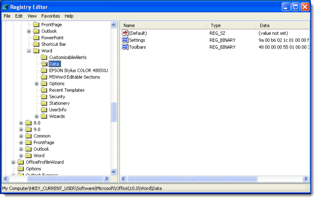The height and width of the screenshot is (200, 317).
Task: Click the tree pane vertical scrollbar thumb
Action: click(114, 112)
